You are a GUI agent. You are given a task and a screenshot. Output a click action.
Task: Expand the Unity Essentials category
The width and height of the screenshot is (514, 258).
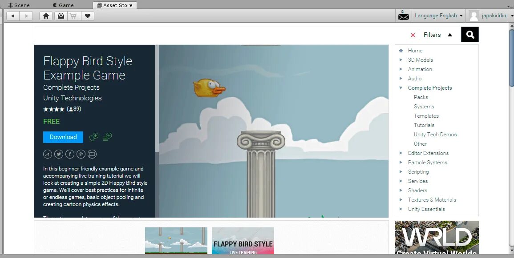[x=401, y=209]
